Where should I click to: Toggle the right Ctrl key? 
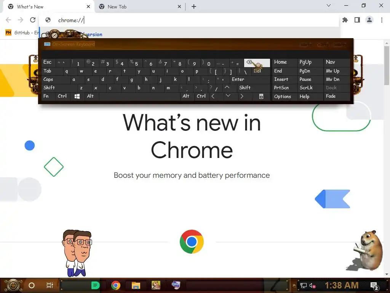click(x=201, y=96)
